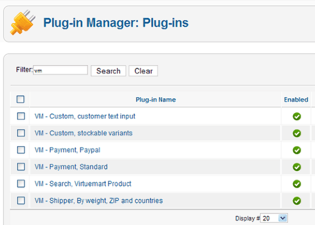Click the Search button
Viewport: 315px width, 225px height.
108,71
